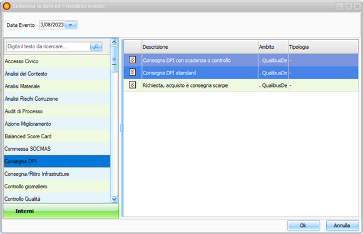Select the Accesso Civico category
Image resolution: width=363 pixels, height=234 pixels.
click(57, 61)
